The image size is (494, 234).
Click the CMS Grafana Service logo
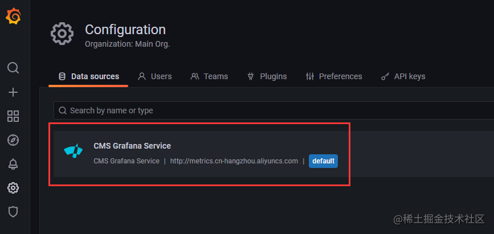74,151
